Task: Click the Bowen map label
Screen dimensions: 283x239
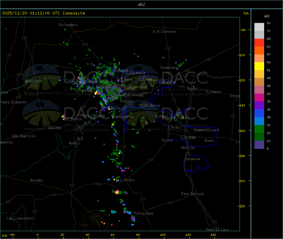Action: (209, 140)
